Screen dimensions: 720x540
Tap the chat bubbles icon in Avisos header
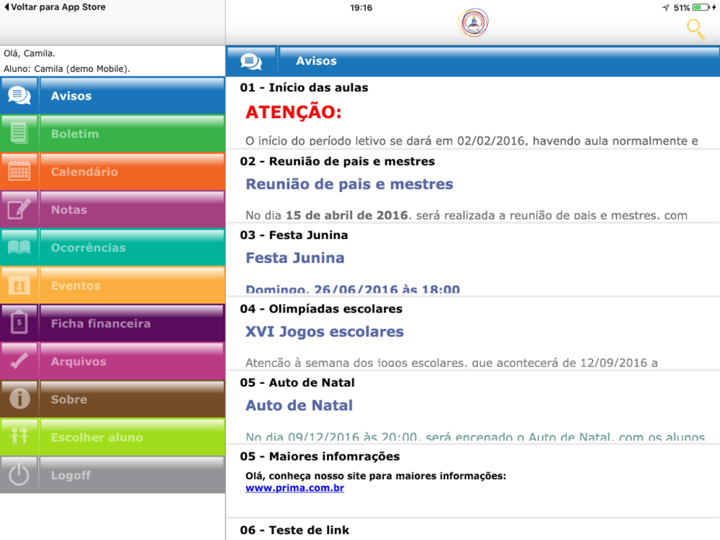(x=251, y=61)
